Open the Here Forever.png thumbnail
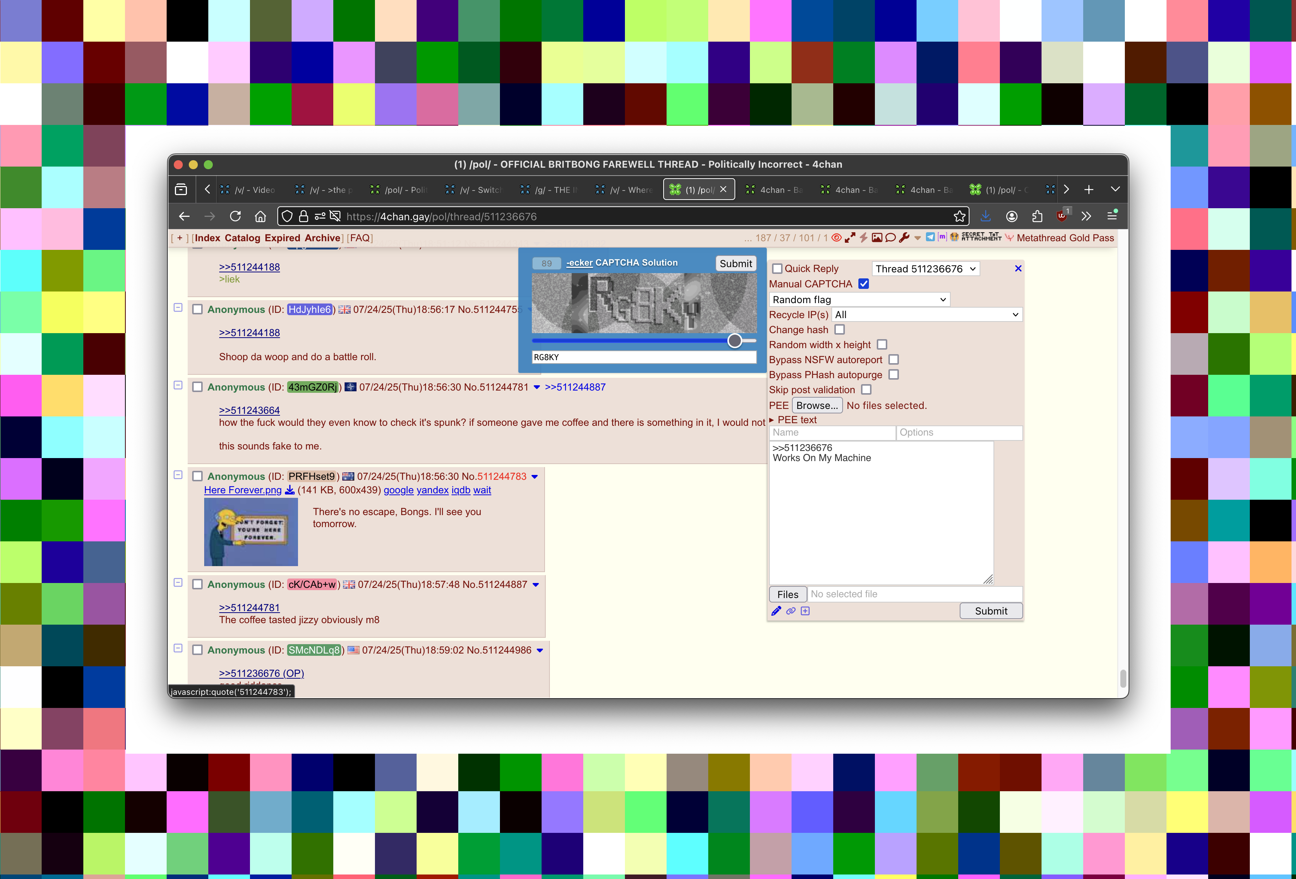Screen dimensions: 1296x879 (x=251, y=532)
